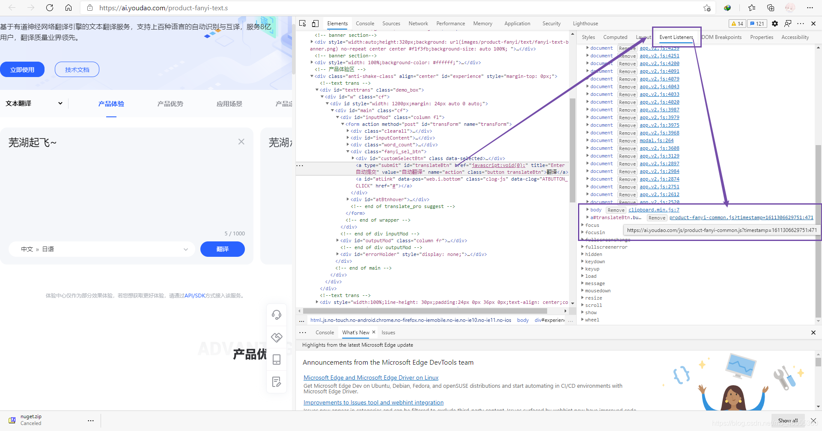Image resolution: width=822 pixels, height=431 pixels.
Task: Click the 立即使用 button
Action: click(22, 69)
